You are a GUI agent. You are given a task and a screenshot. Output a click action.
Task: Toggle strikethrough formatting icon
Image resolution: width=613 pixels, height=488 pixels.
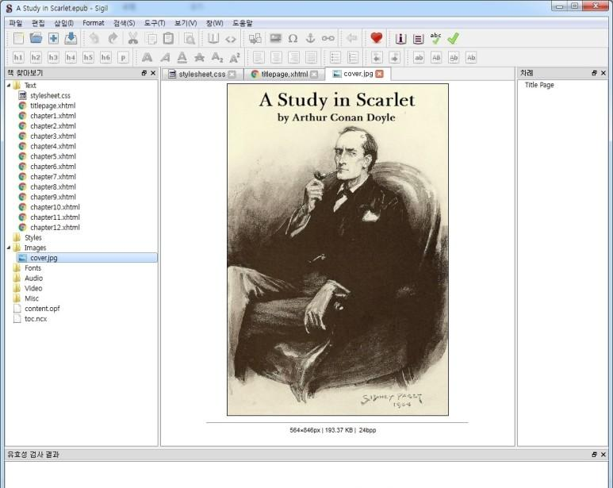click(x=199, y=57)
